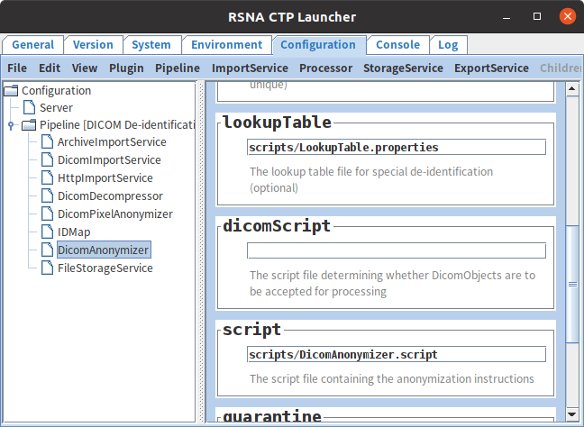Switch to the Log tab

pos(448,45)
